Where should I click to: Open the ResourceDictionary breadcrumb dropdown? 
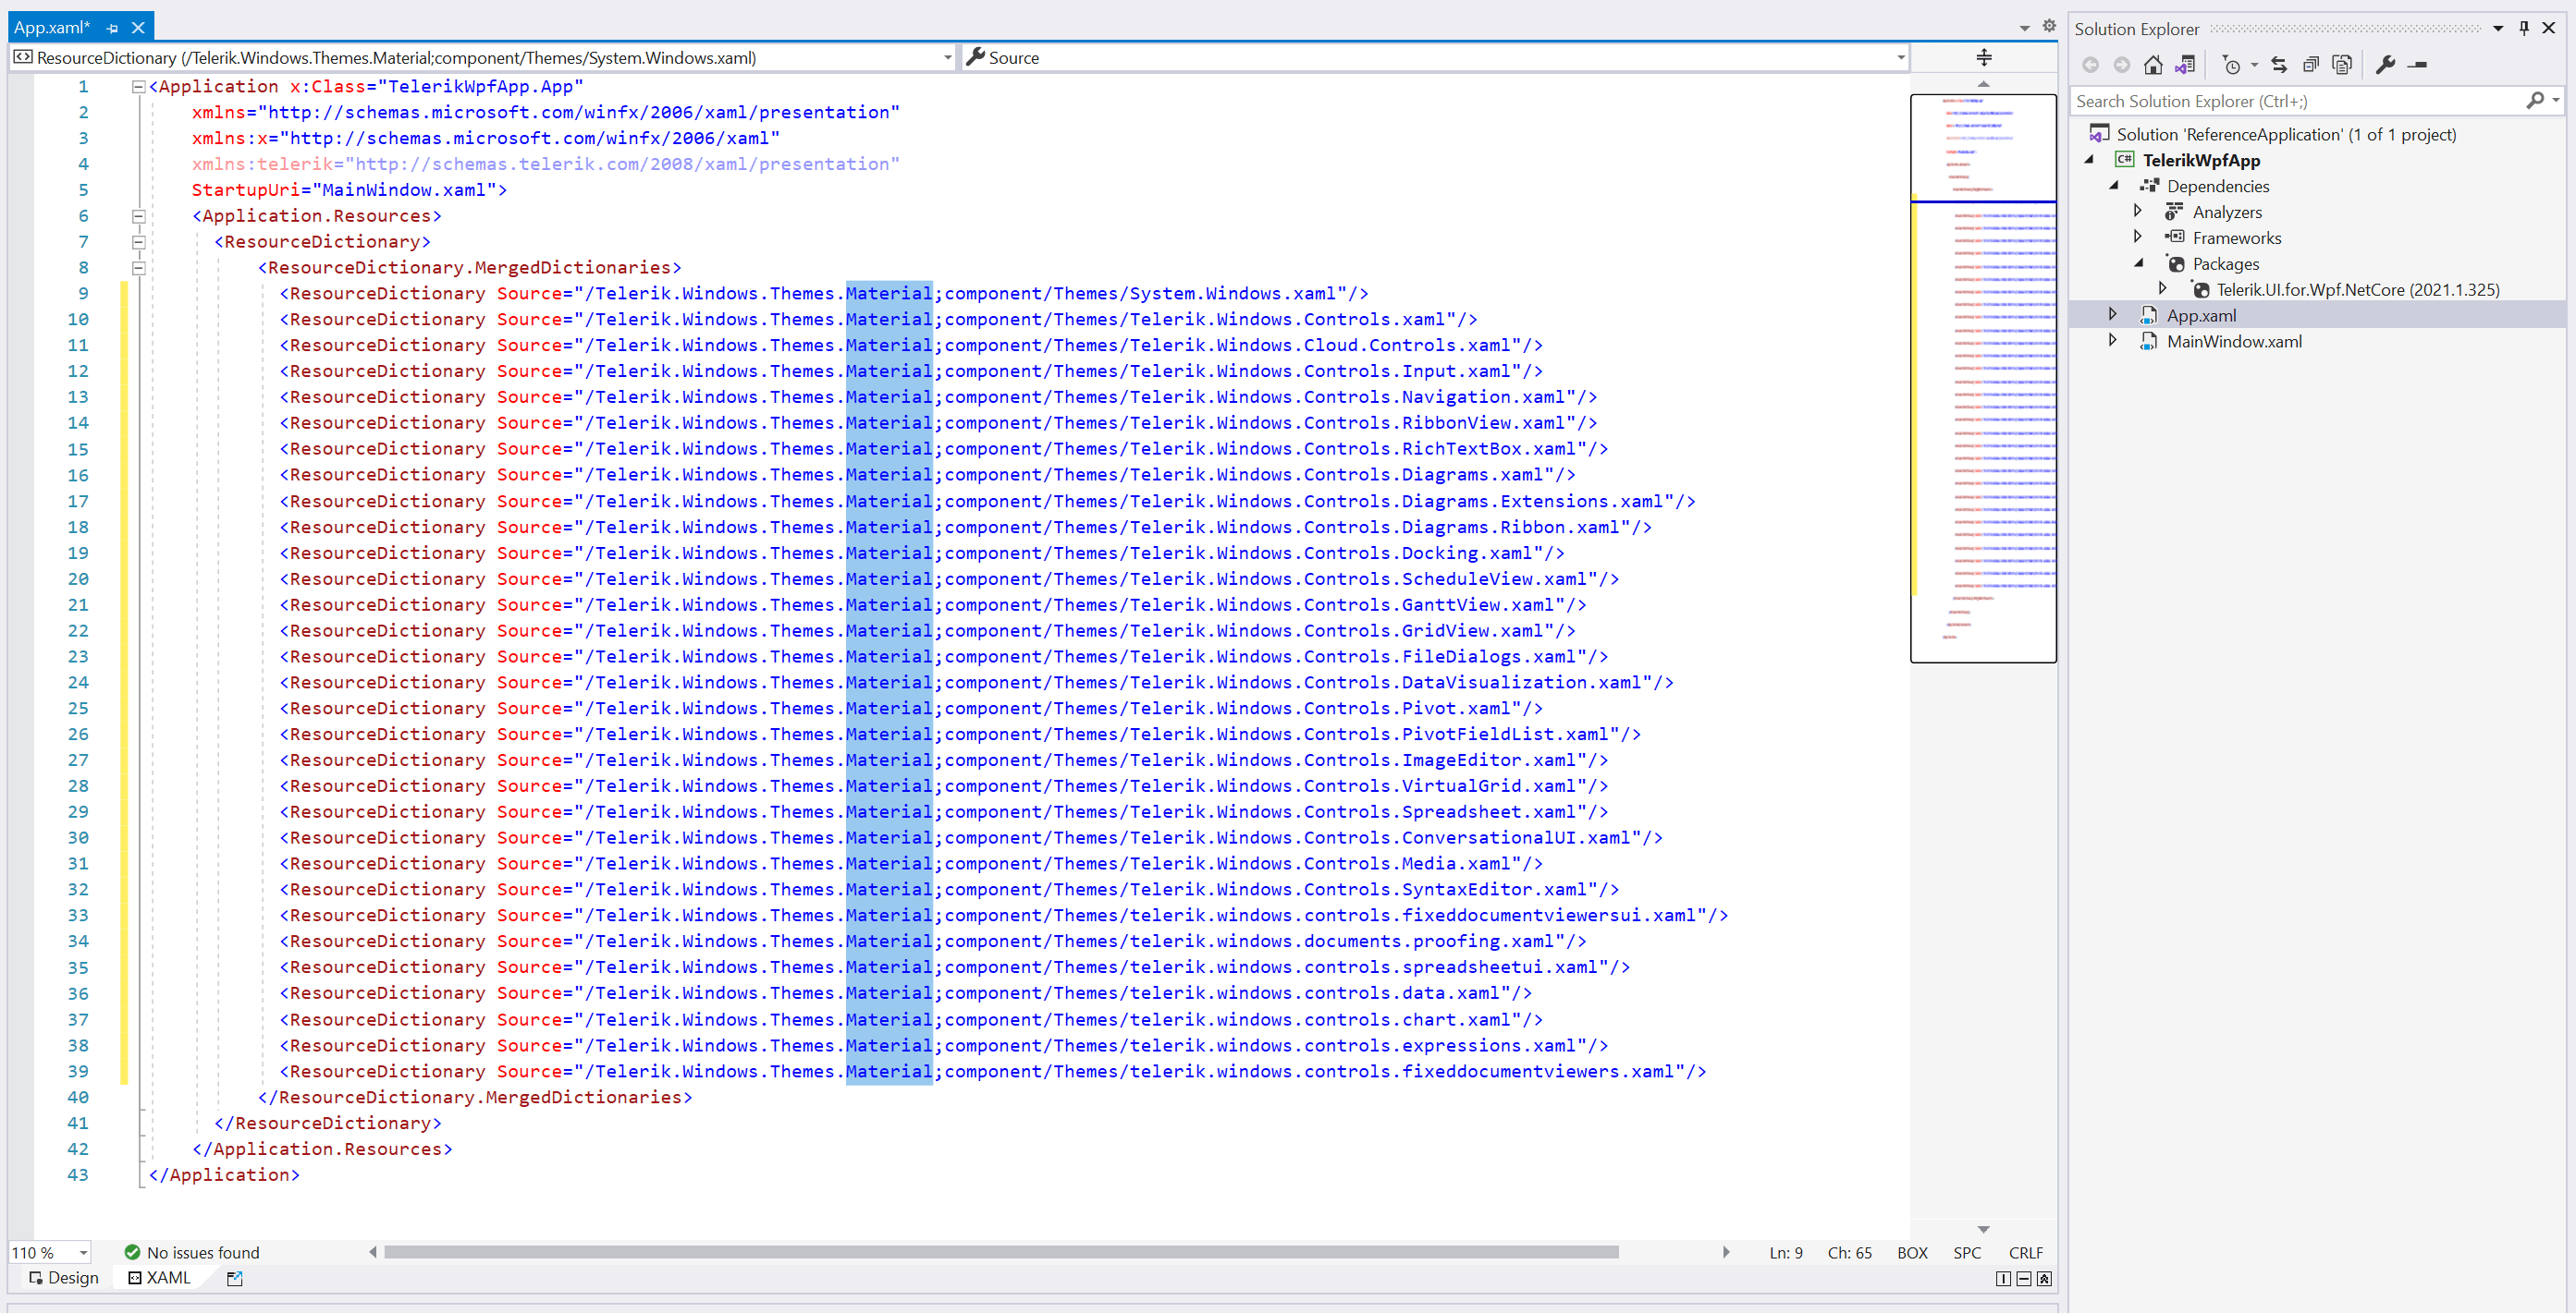click(947, 57)
